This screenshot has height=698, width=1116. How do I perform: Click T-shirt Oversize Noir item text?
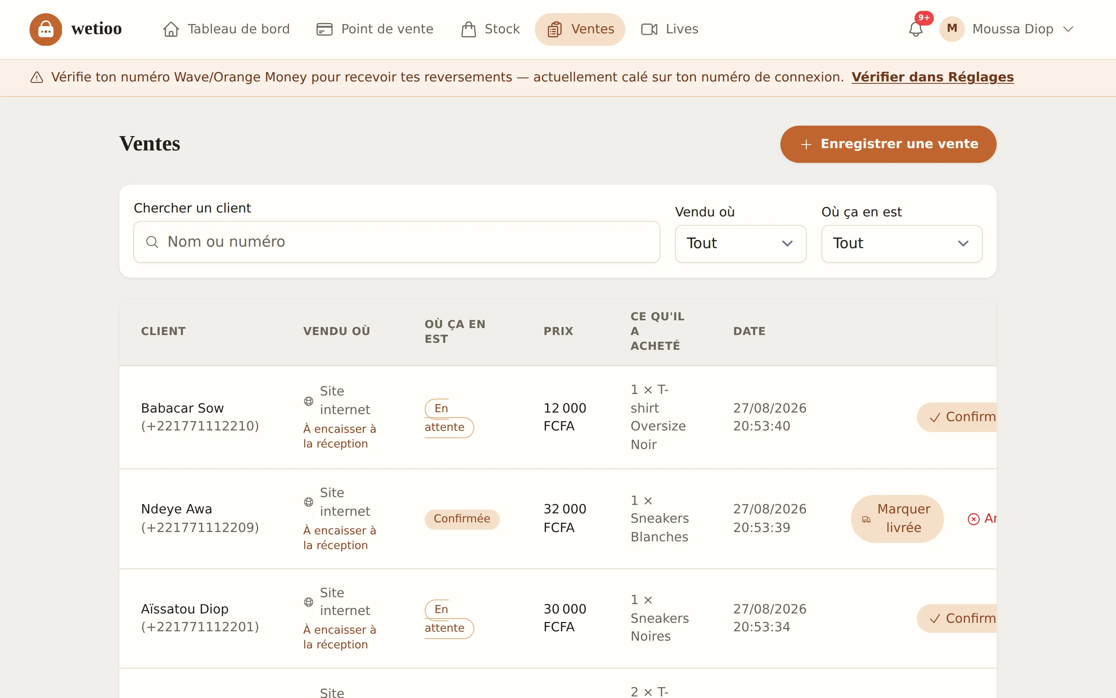click(x=658, y=417)
